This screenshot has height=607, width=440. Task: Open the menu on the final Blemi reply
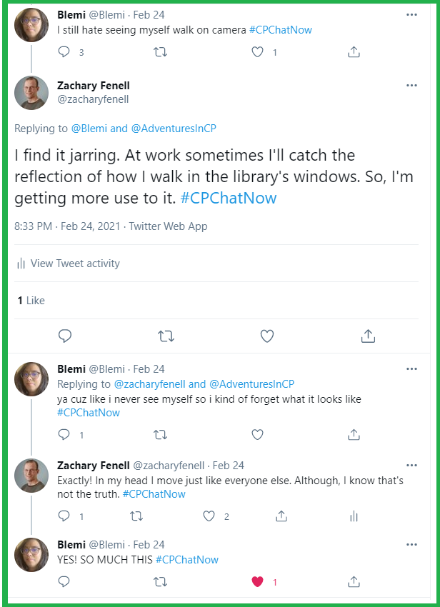click(x=412, y=545)
